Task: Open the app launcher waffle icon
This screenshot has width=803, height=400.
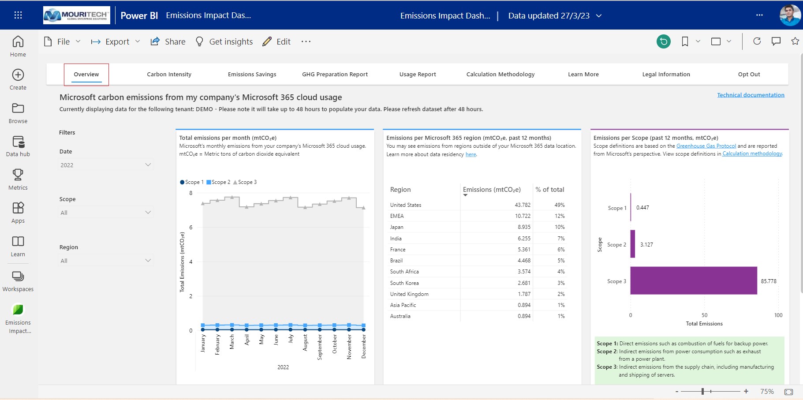Action: pyautogui.click(x=18, y=15)
